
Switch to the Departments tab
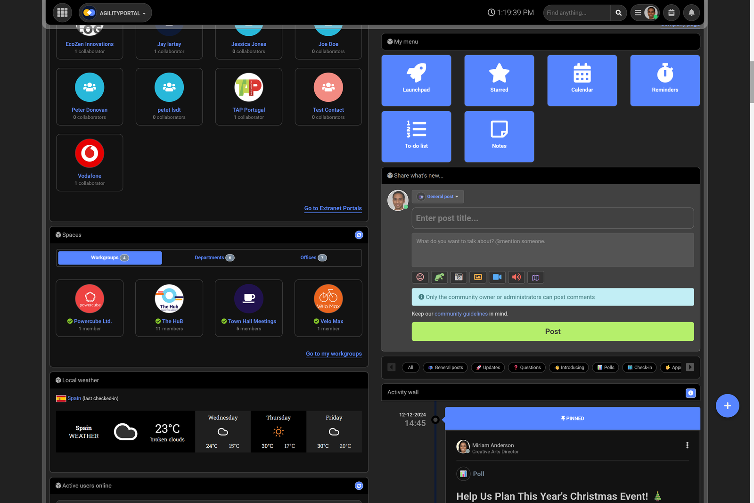214,258
